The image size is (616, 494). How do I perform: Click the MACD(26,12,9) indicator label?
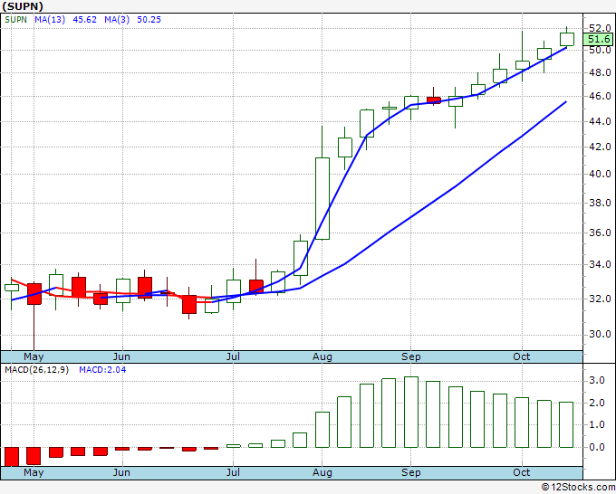[36, 370]
